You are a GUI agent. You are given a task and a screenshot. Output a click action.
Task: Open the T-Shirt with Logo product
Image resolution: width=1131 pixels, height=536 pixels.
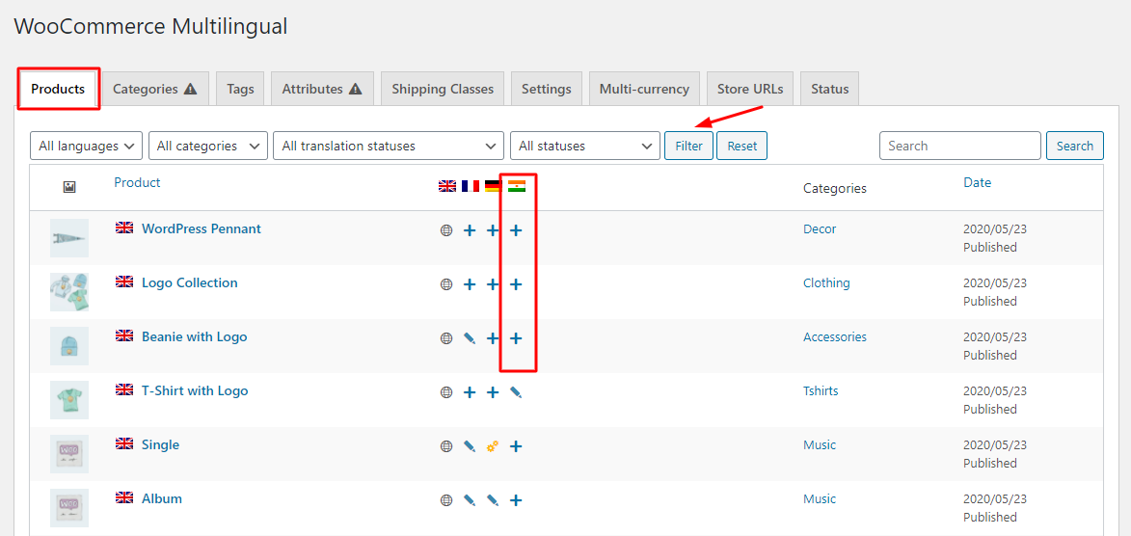coord(195,391)
